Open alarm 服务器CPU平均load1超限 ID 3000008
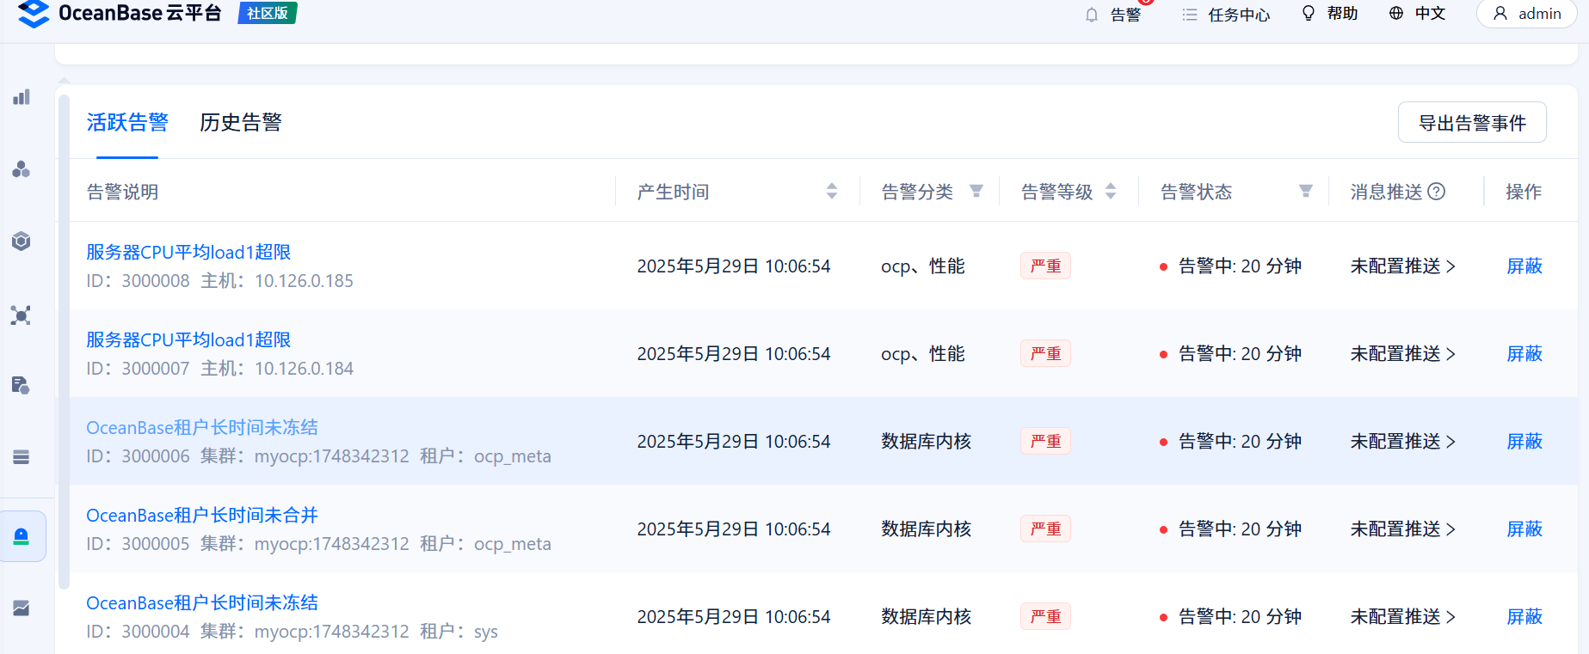 coord(188,252)
